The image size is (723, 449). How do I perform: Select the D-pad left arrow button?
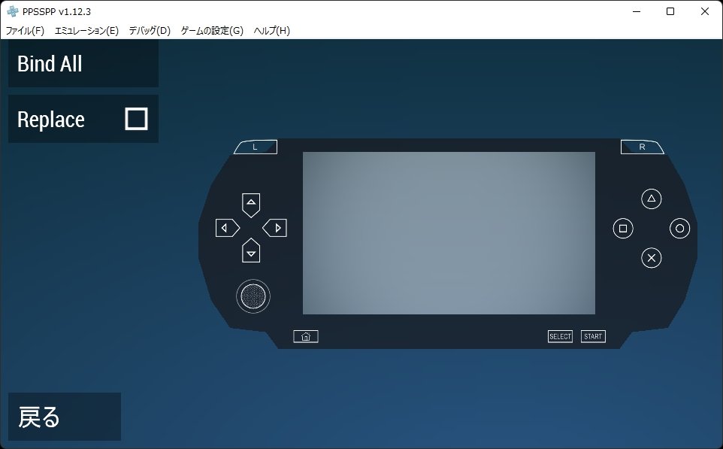(228, 228)
